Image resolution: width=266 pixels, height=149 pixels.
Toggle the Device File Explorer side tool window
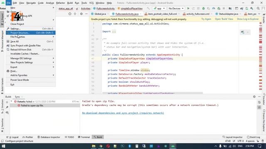264,120
